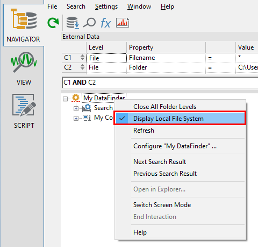Screen dimensions: 258x247
Task: Click the C2 row reorder arrows
Action: (x=82, y=67)
